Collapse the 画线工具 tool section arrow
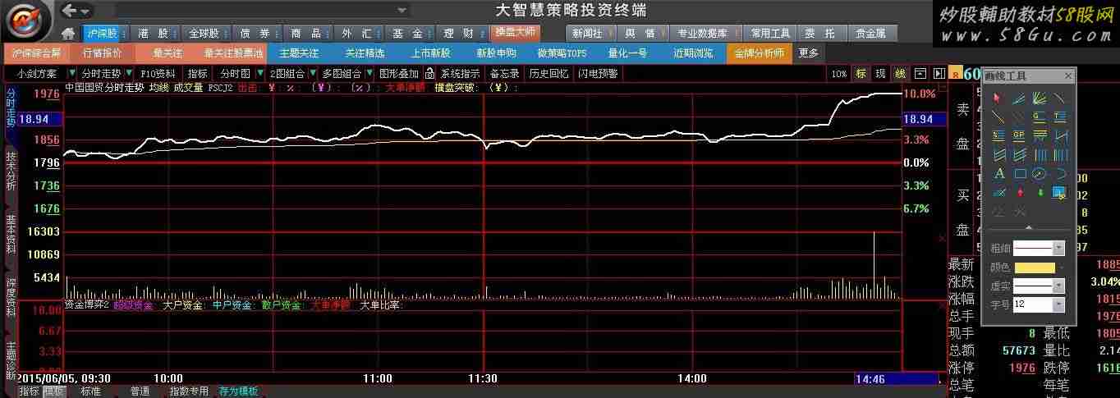Viewport: 1120px width, 398px height. 1029,227
